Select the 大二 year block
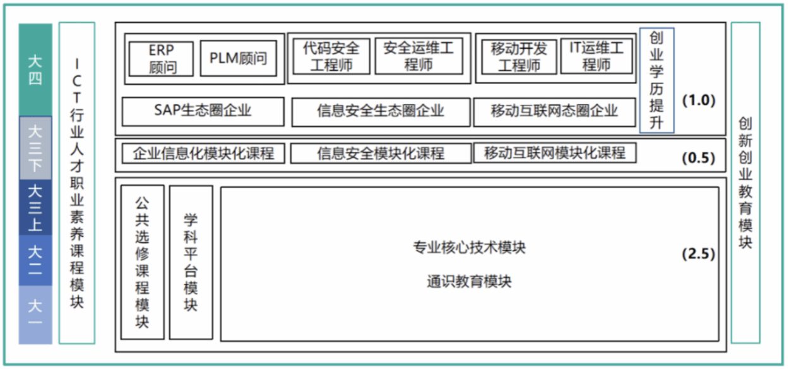 35,260
